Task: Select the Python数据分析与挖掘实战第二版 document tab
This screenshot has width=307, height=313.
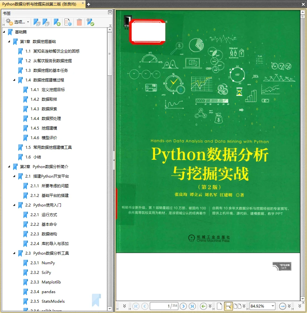Action: tap(39, 4)
